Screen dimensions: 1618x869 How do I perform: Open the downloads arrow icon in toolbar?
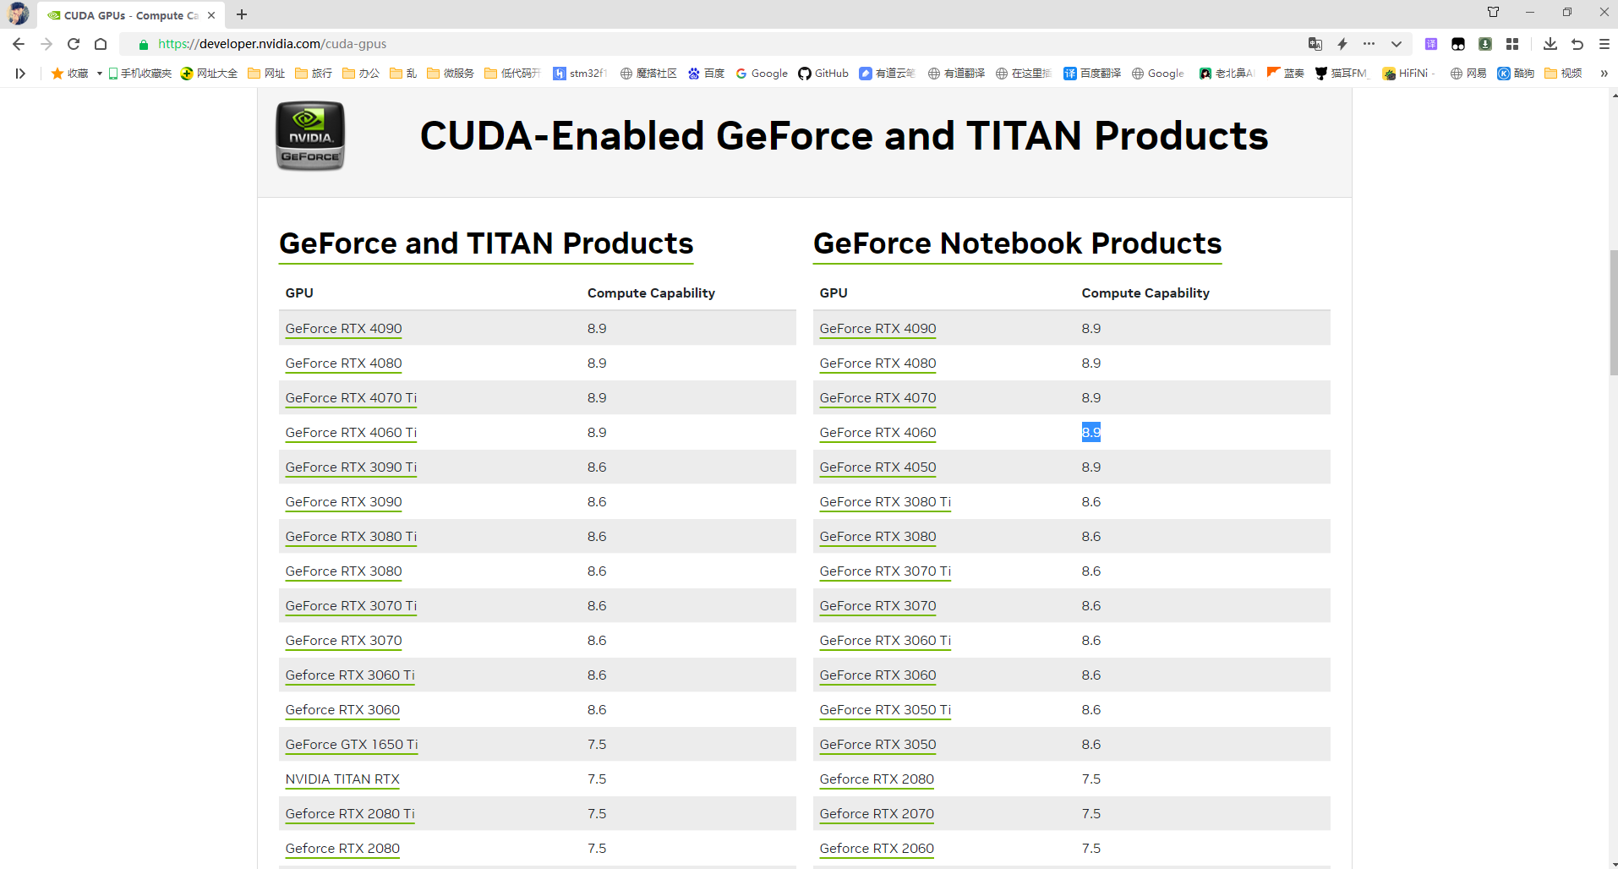pos(1550,44)
